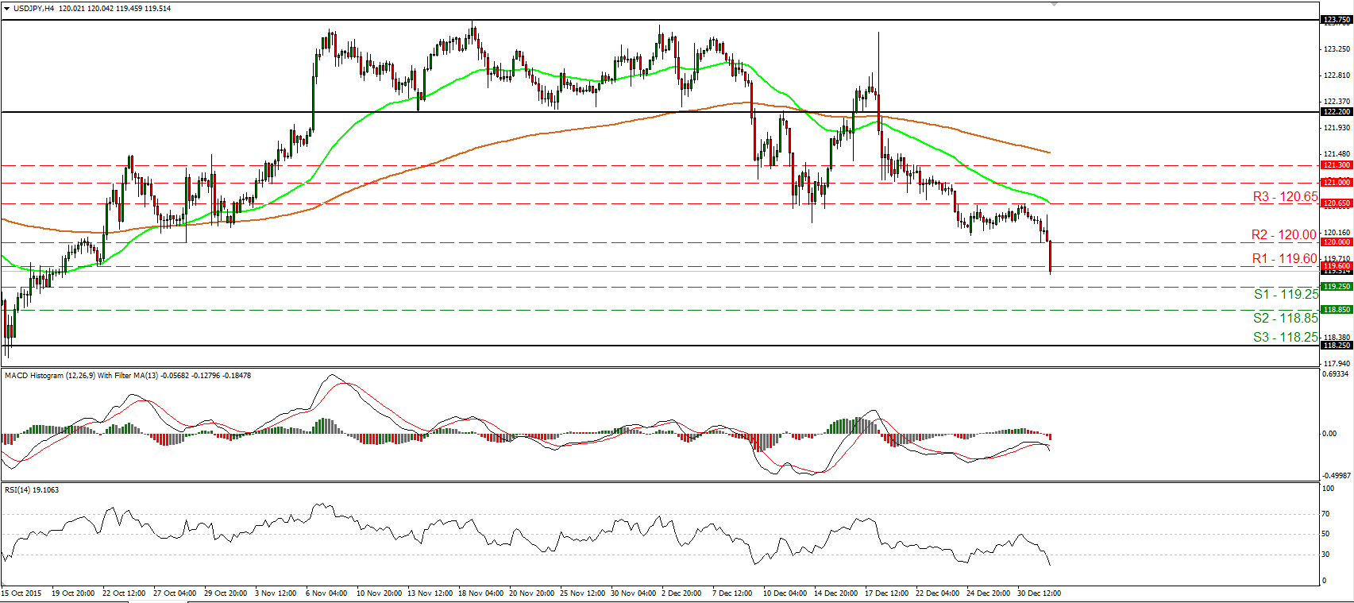Image resolution: width=1354 pixels, height=603 pixels.
Task: Click the RSI 70 level value
Action: (x=1325, y=515)
